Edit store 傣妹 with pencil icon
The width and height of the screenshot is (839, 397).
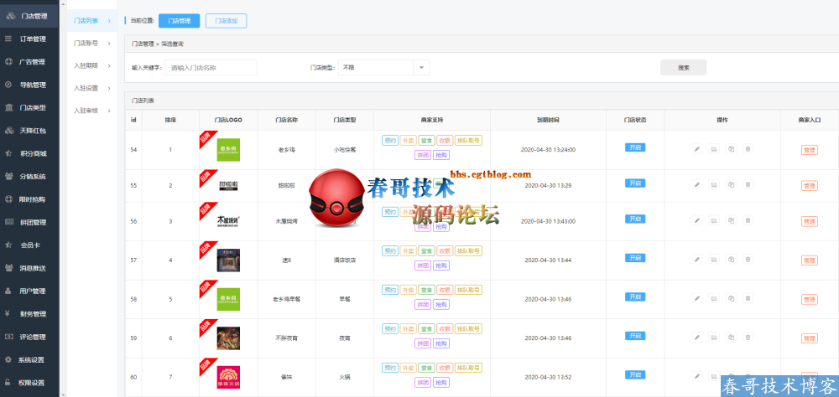click(696, 376)
